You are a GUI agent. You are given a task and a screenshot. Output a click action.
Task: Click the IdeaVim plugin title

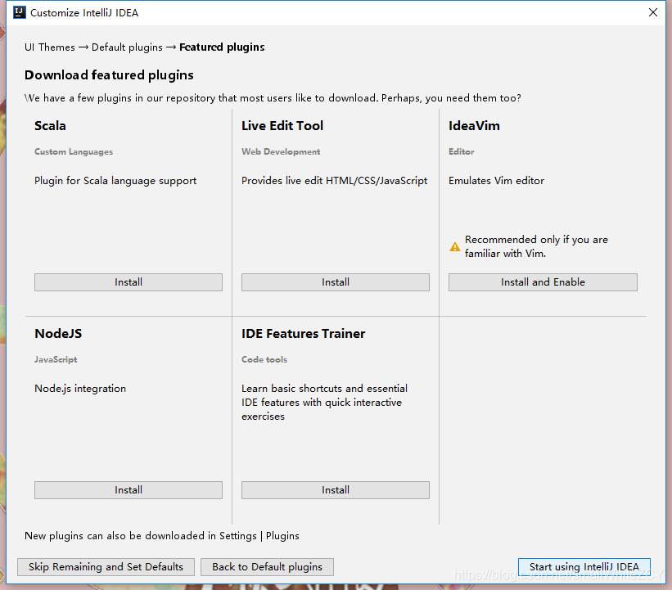click(x=474, y=125)
